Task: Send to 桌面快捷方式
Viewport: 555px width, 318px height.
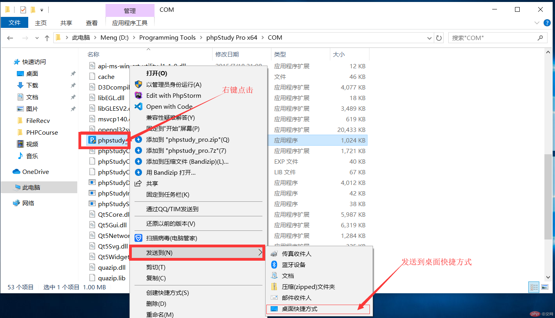Action: [x=318, y=309]
